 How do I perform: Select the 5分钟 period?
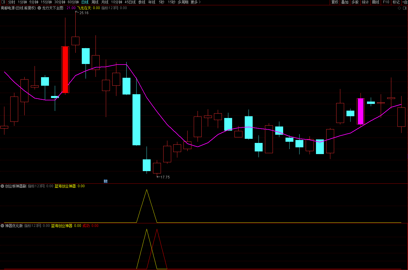(x=34, y=2)
